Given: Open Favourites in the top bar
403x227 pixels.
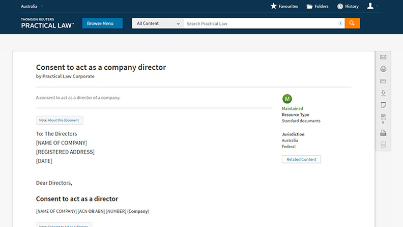Looking at the screenshot, I should click(284, 7).
